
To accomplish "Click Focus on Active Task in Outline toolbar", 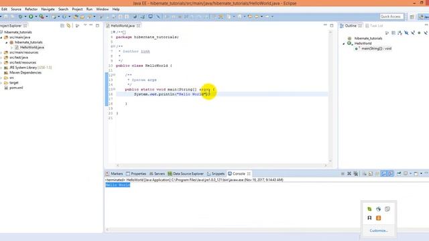I will pos(387,33).
